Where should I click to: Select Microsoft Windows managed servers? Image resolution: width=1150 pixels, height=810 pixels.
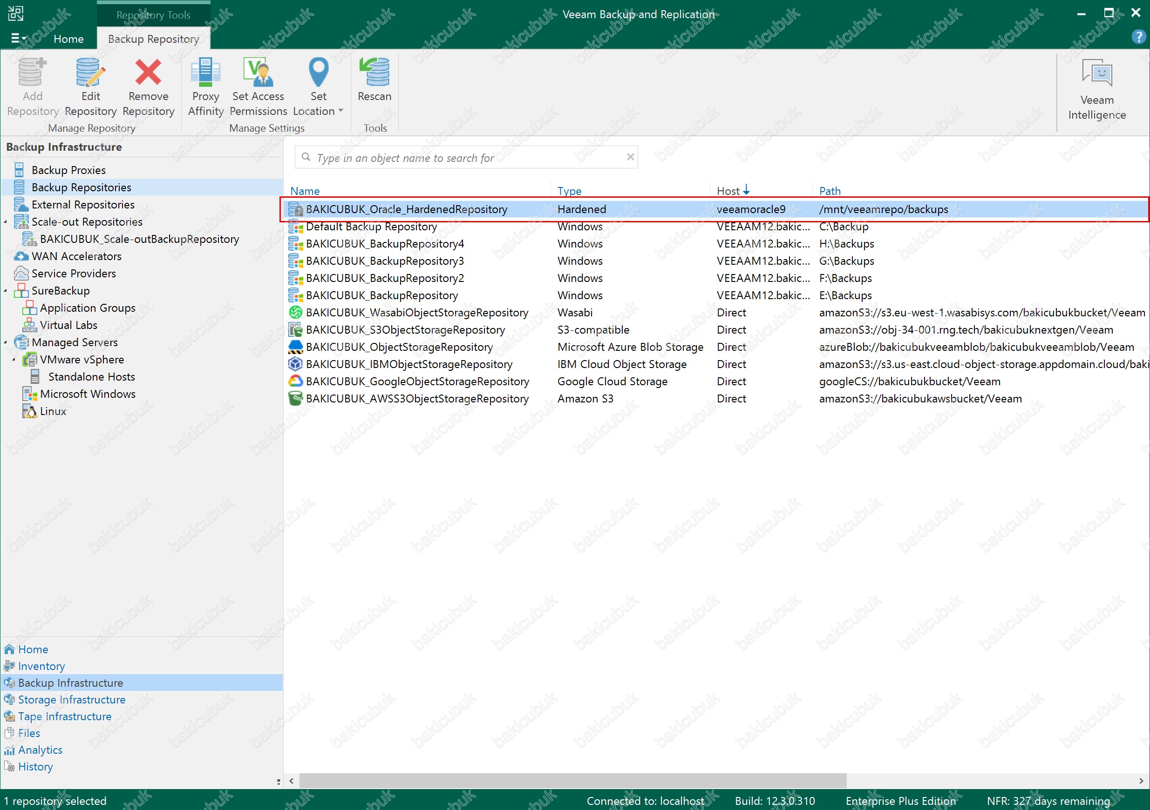tap(87, 394)
